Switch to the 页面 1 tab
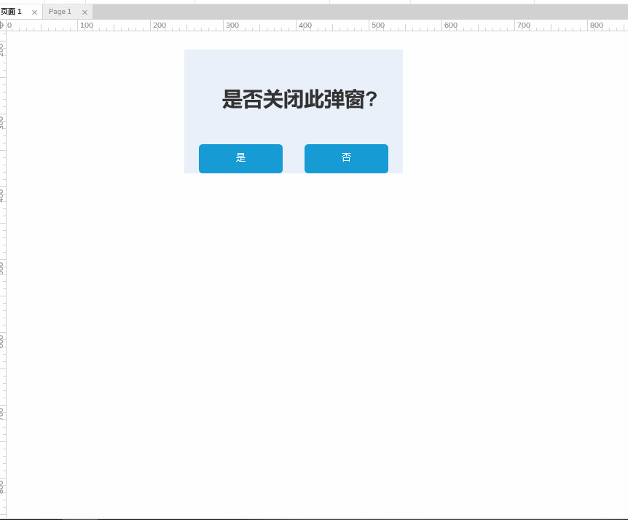This screenshot has height=520, width=628. click(13, 11)
